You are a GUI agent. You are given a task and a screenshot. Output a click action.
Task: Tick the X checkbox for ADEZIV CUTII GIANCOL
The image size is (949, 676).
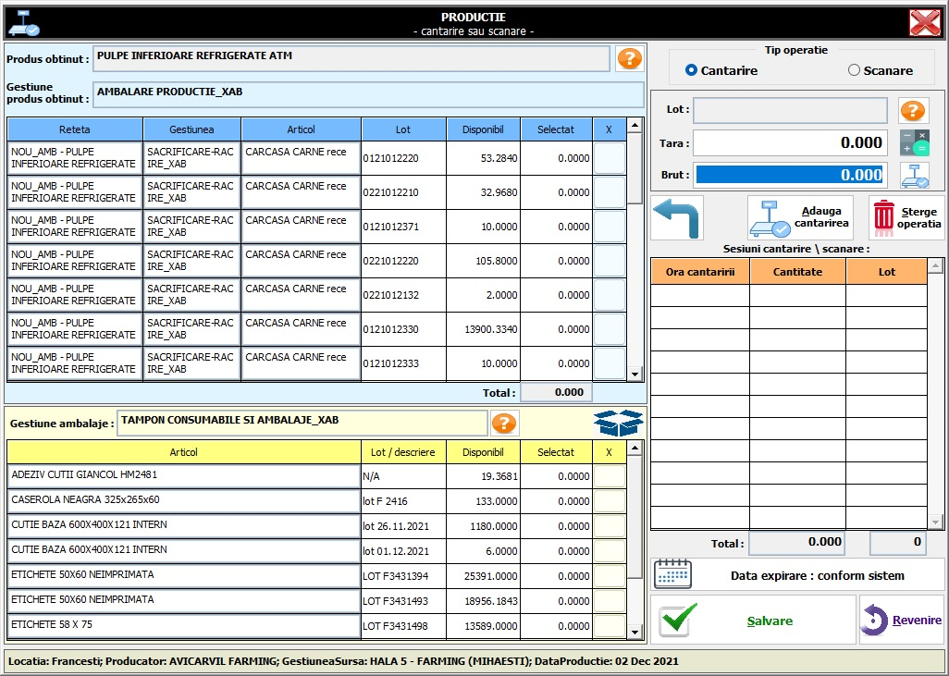(x=610, y=476)
